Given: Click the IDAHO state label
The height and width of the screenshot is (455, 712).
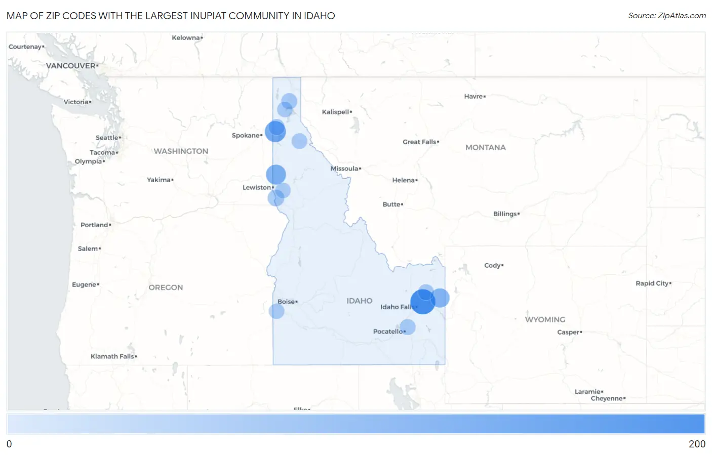Looking at the screenshot, I should (x=360, y=301).
